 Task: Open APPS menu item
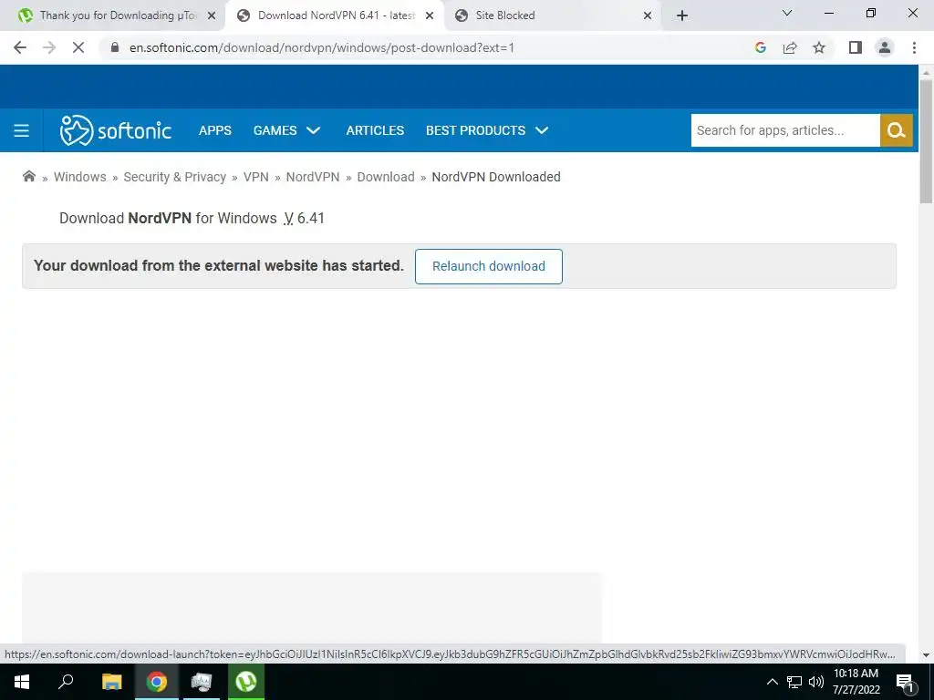pyautogui.click(x=215, y=130)
